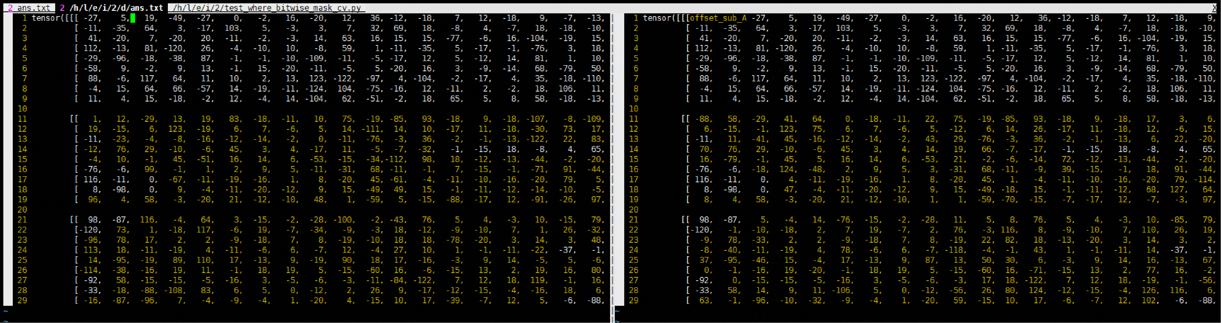
Task: Switch to the first ans.txt tab
Action: tap(33, 8)
